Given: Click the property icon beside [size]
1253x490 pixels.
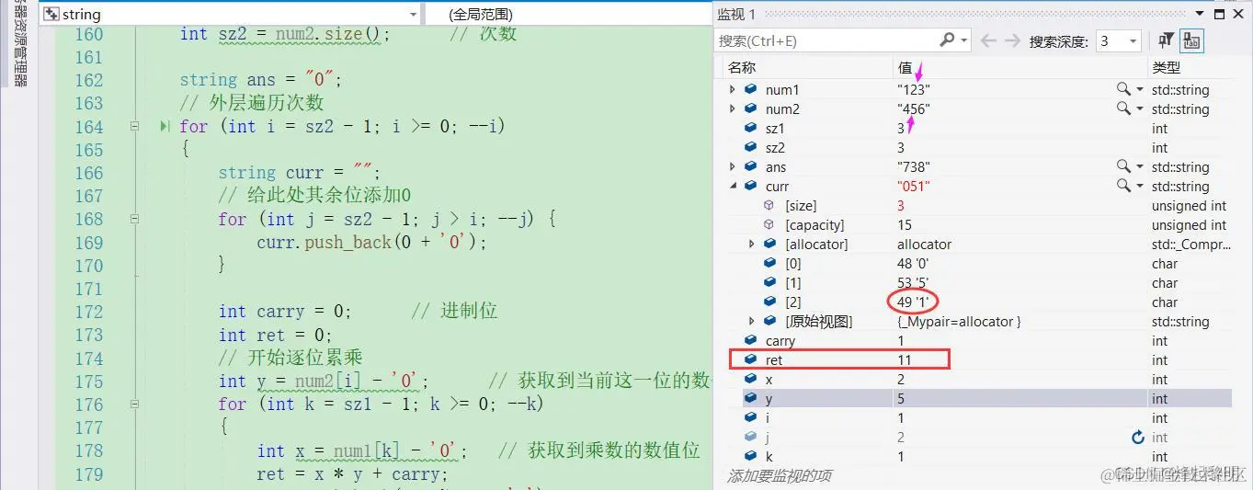Looking at the screenshot, I should 770,205.
